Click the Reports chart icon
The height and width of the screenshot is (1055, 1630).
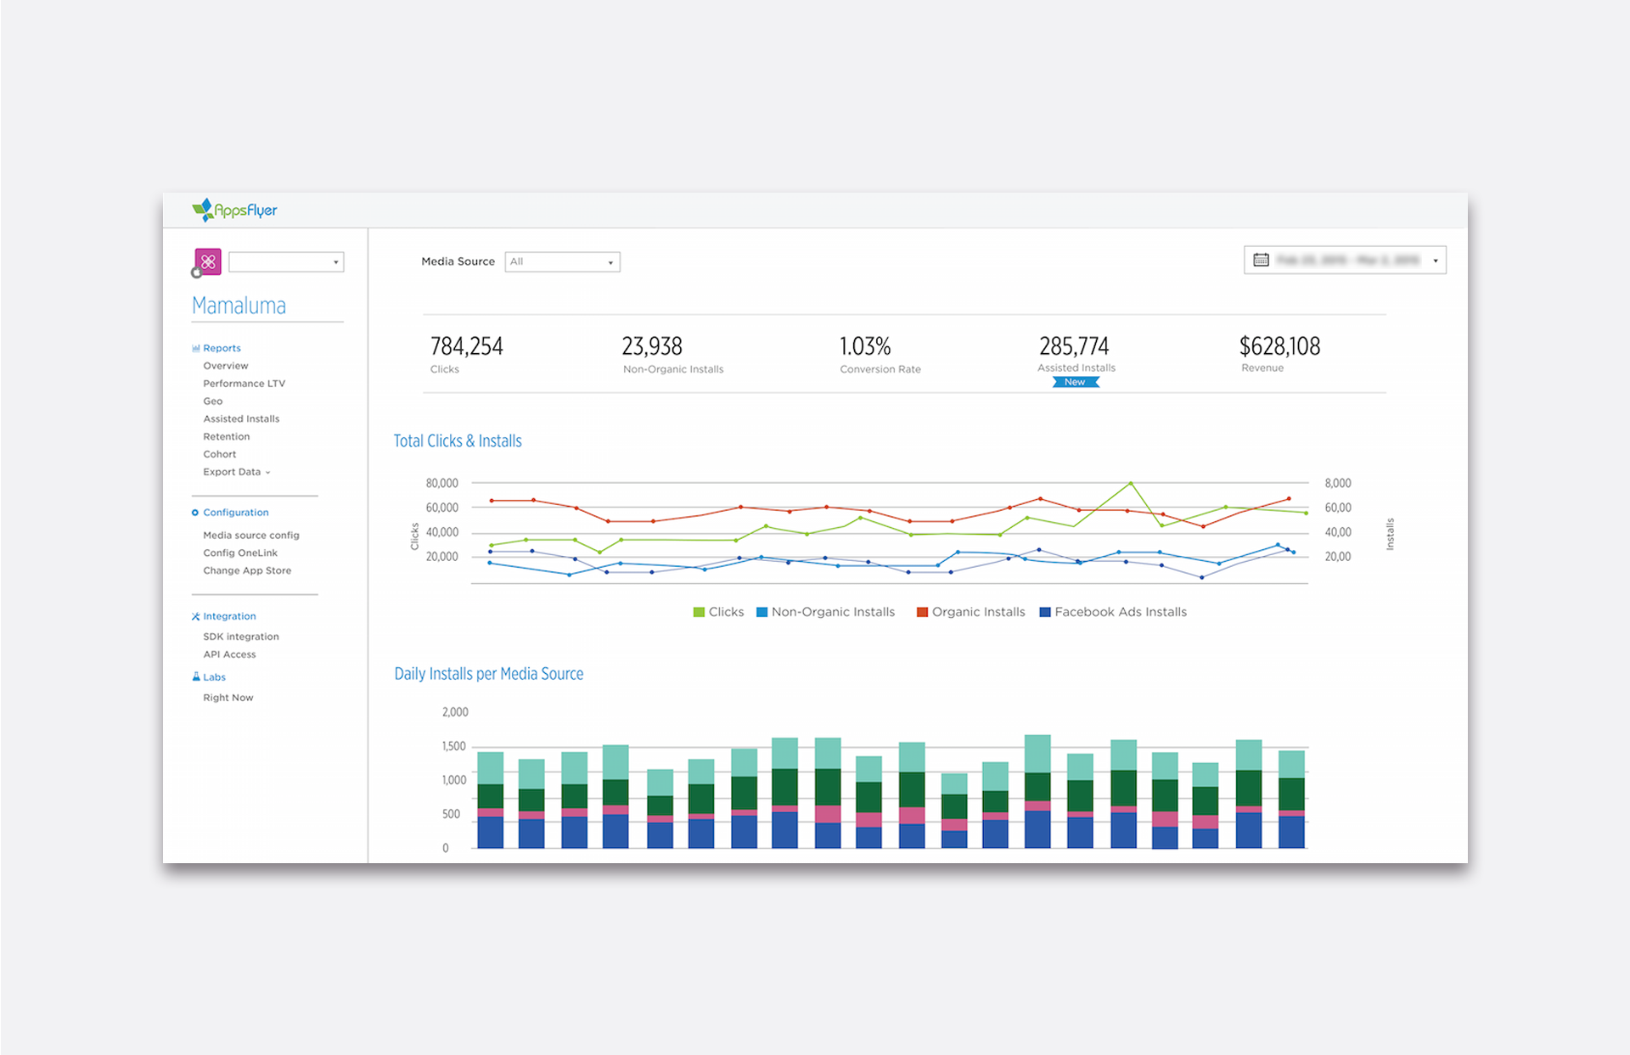pyautogui.click(x=196, y=348)
